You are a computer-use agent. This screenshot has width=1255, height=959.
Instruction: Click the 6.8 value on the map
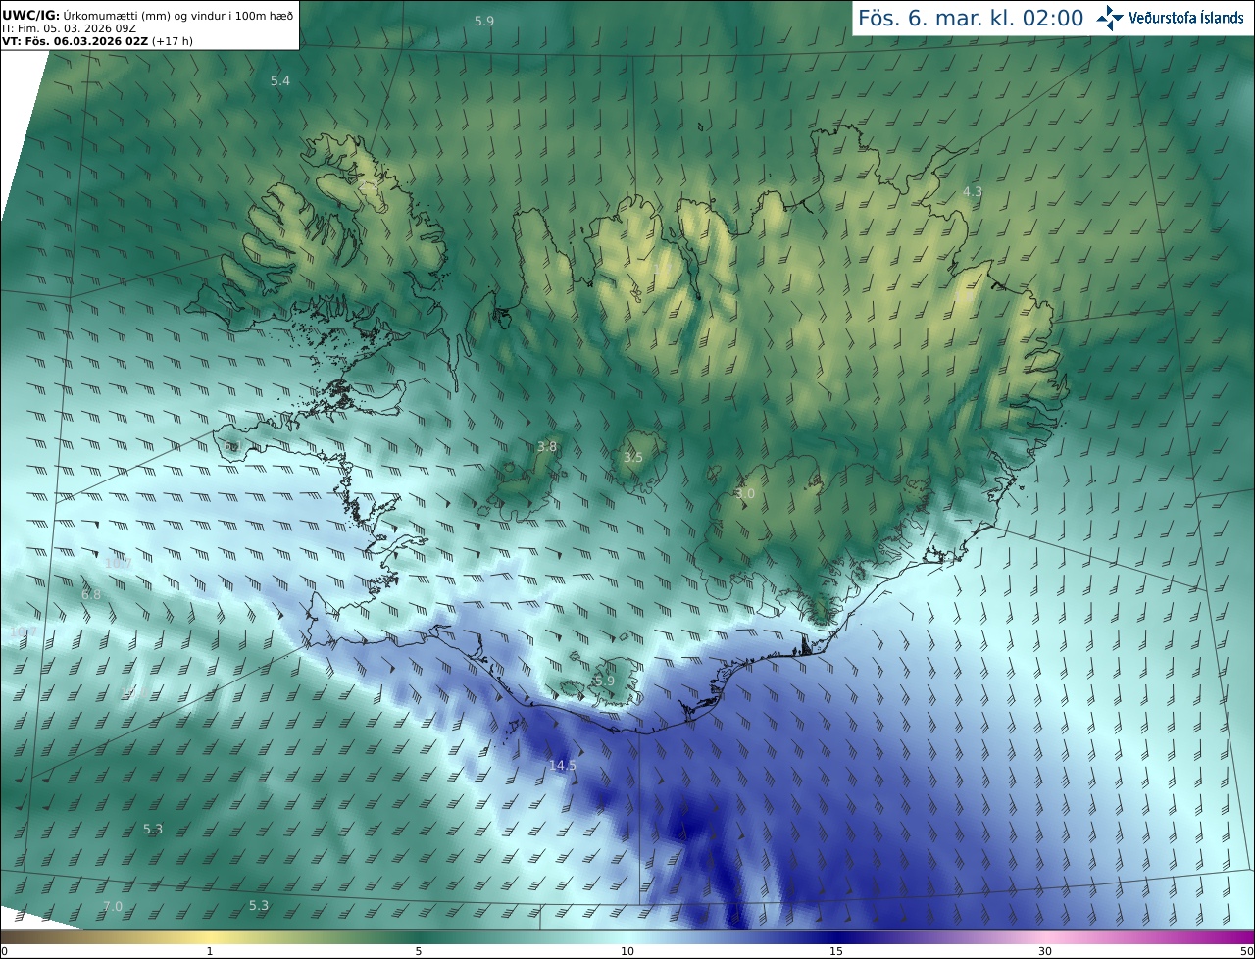coord(91,595)
